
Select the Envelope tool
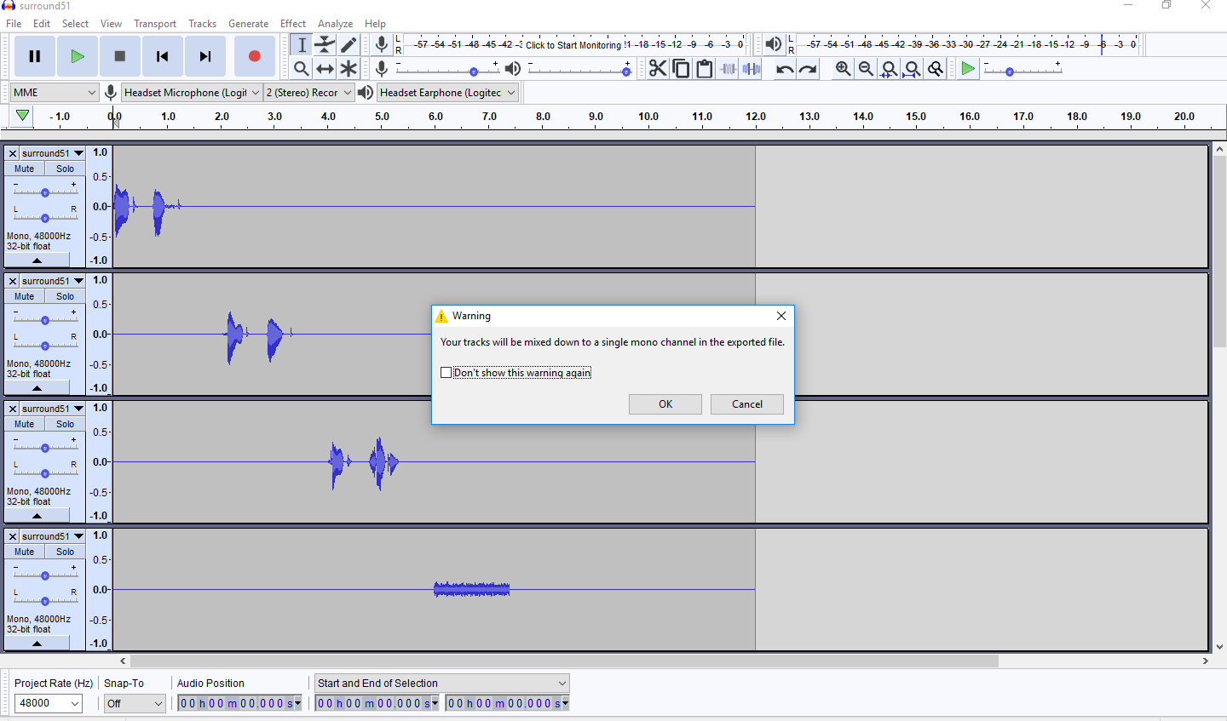click(x=325, y=44)
